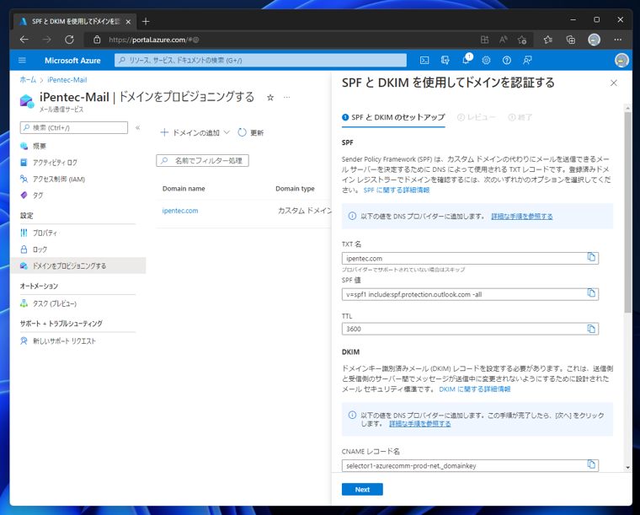The width and height of the screenshot is (640, 515).
Task: Open the DKIM に関する詳細情報 link
Action: [x=475, y=389]
